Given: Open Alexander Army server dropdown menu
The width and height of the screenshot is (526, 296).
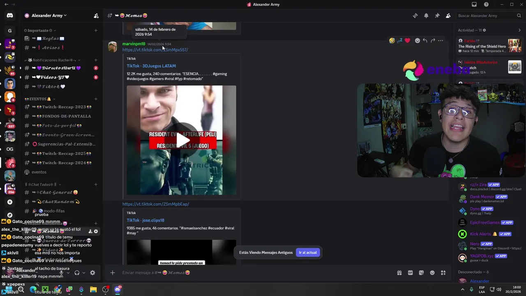Looking at the screenshot, I should coord(48,16).
